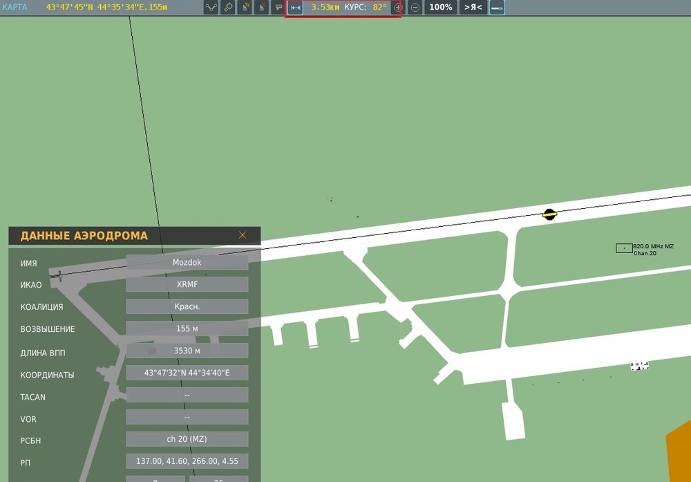
Task: Click the КАРТА label at top left
Action: [x=15, y=7]
